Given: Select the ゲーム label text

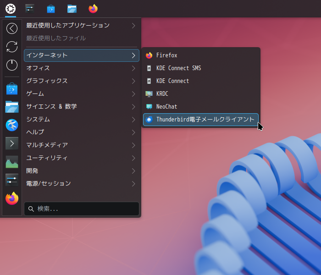Looking at the screenshot, I should 35,93.
